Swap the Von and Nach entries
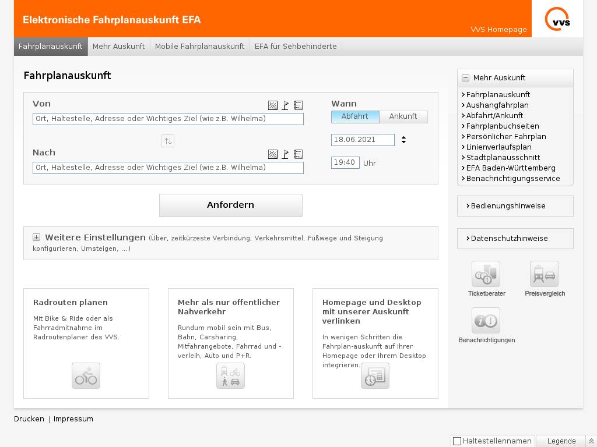The width and height of the screenshot is (597, 447). [168, 141]
